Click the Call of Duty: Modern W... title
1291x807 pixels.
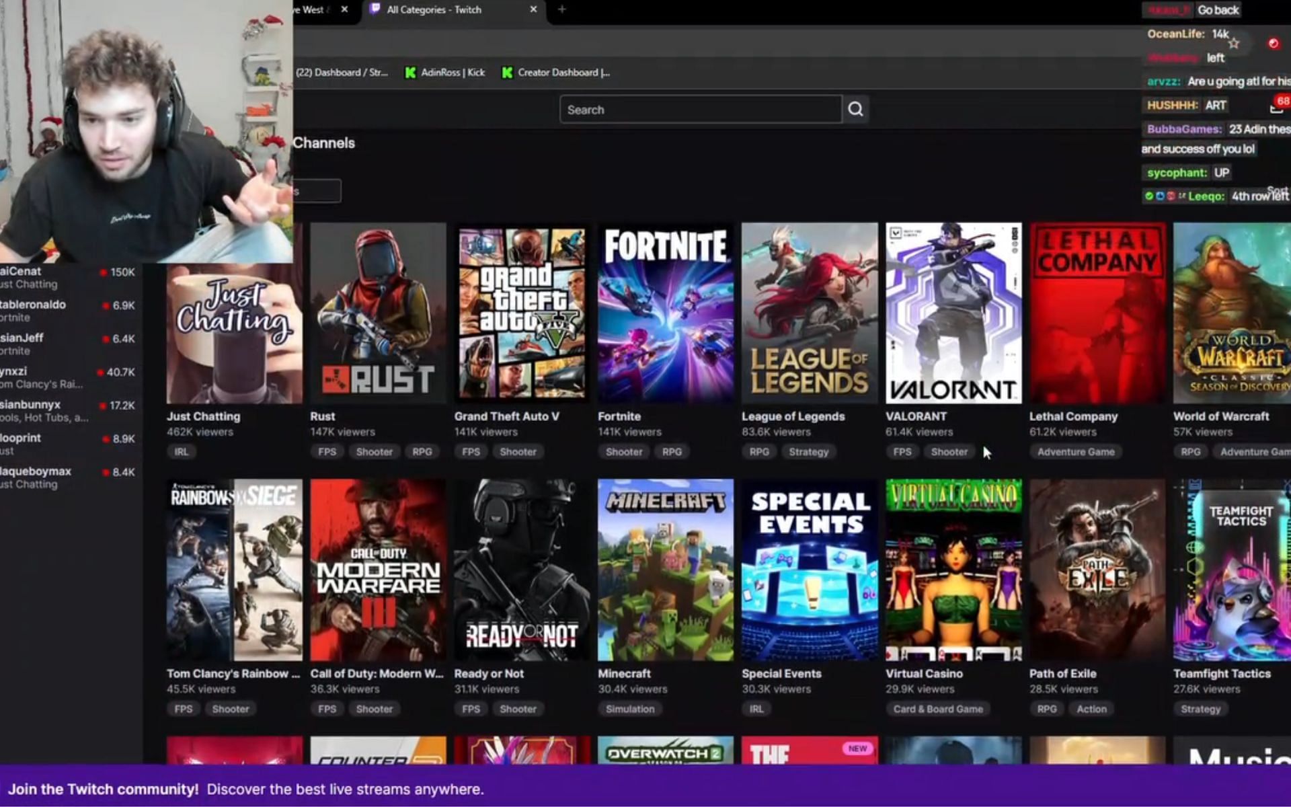(x=377, y=673)
